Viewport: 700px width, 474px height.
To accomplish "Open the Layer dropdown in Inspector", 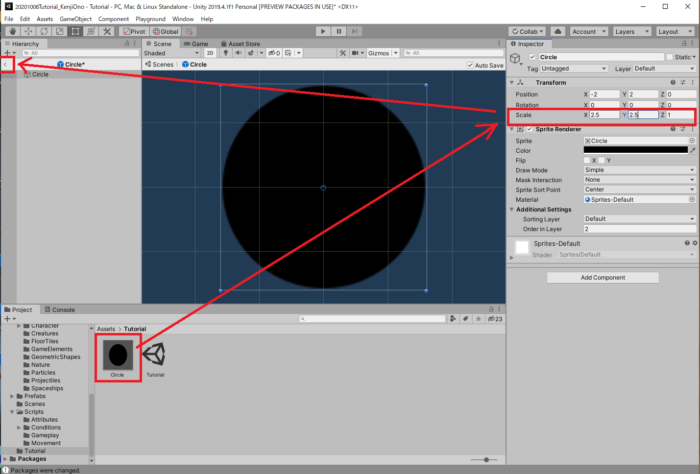I will tap(665, 69).
